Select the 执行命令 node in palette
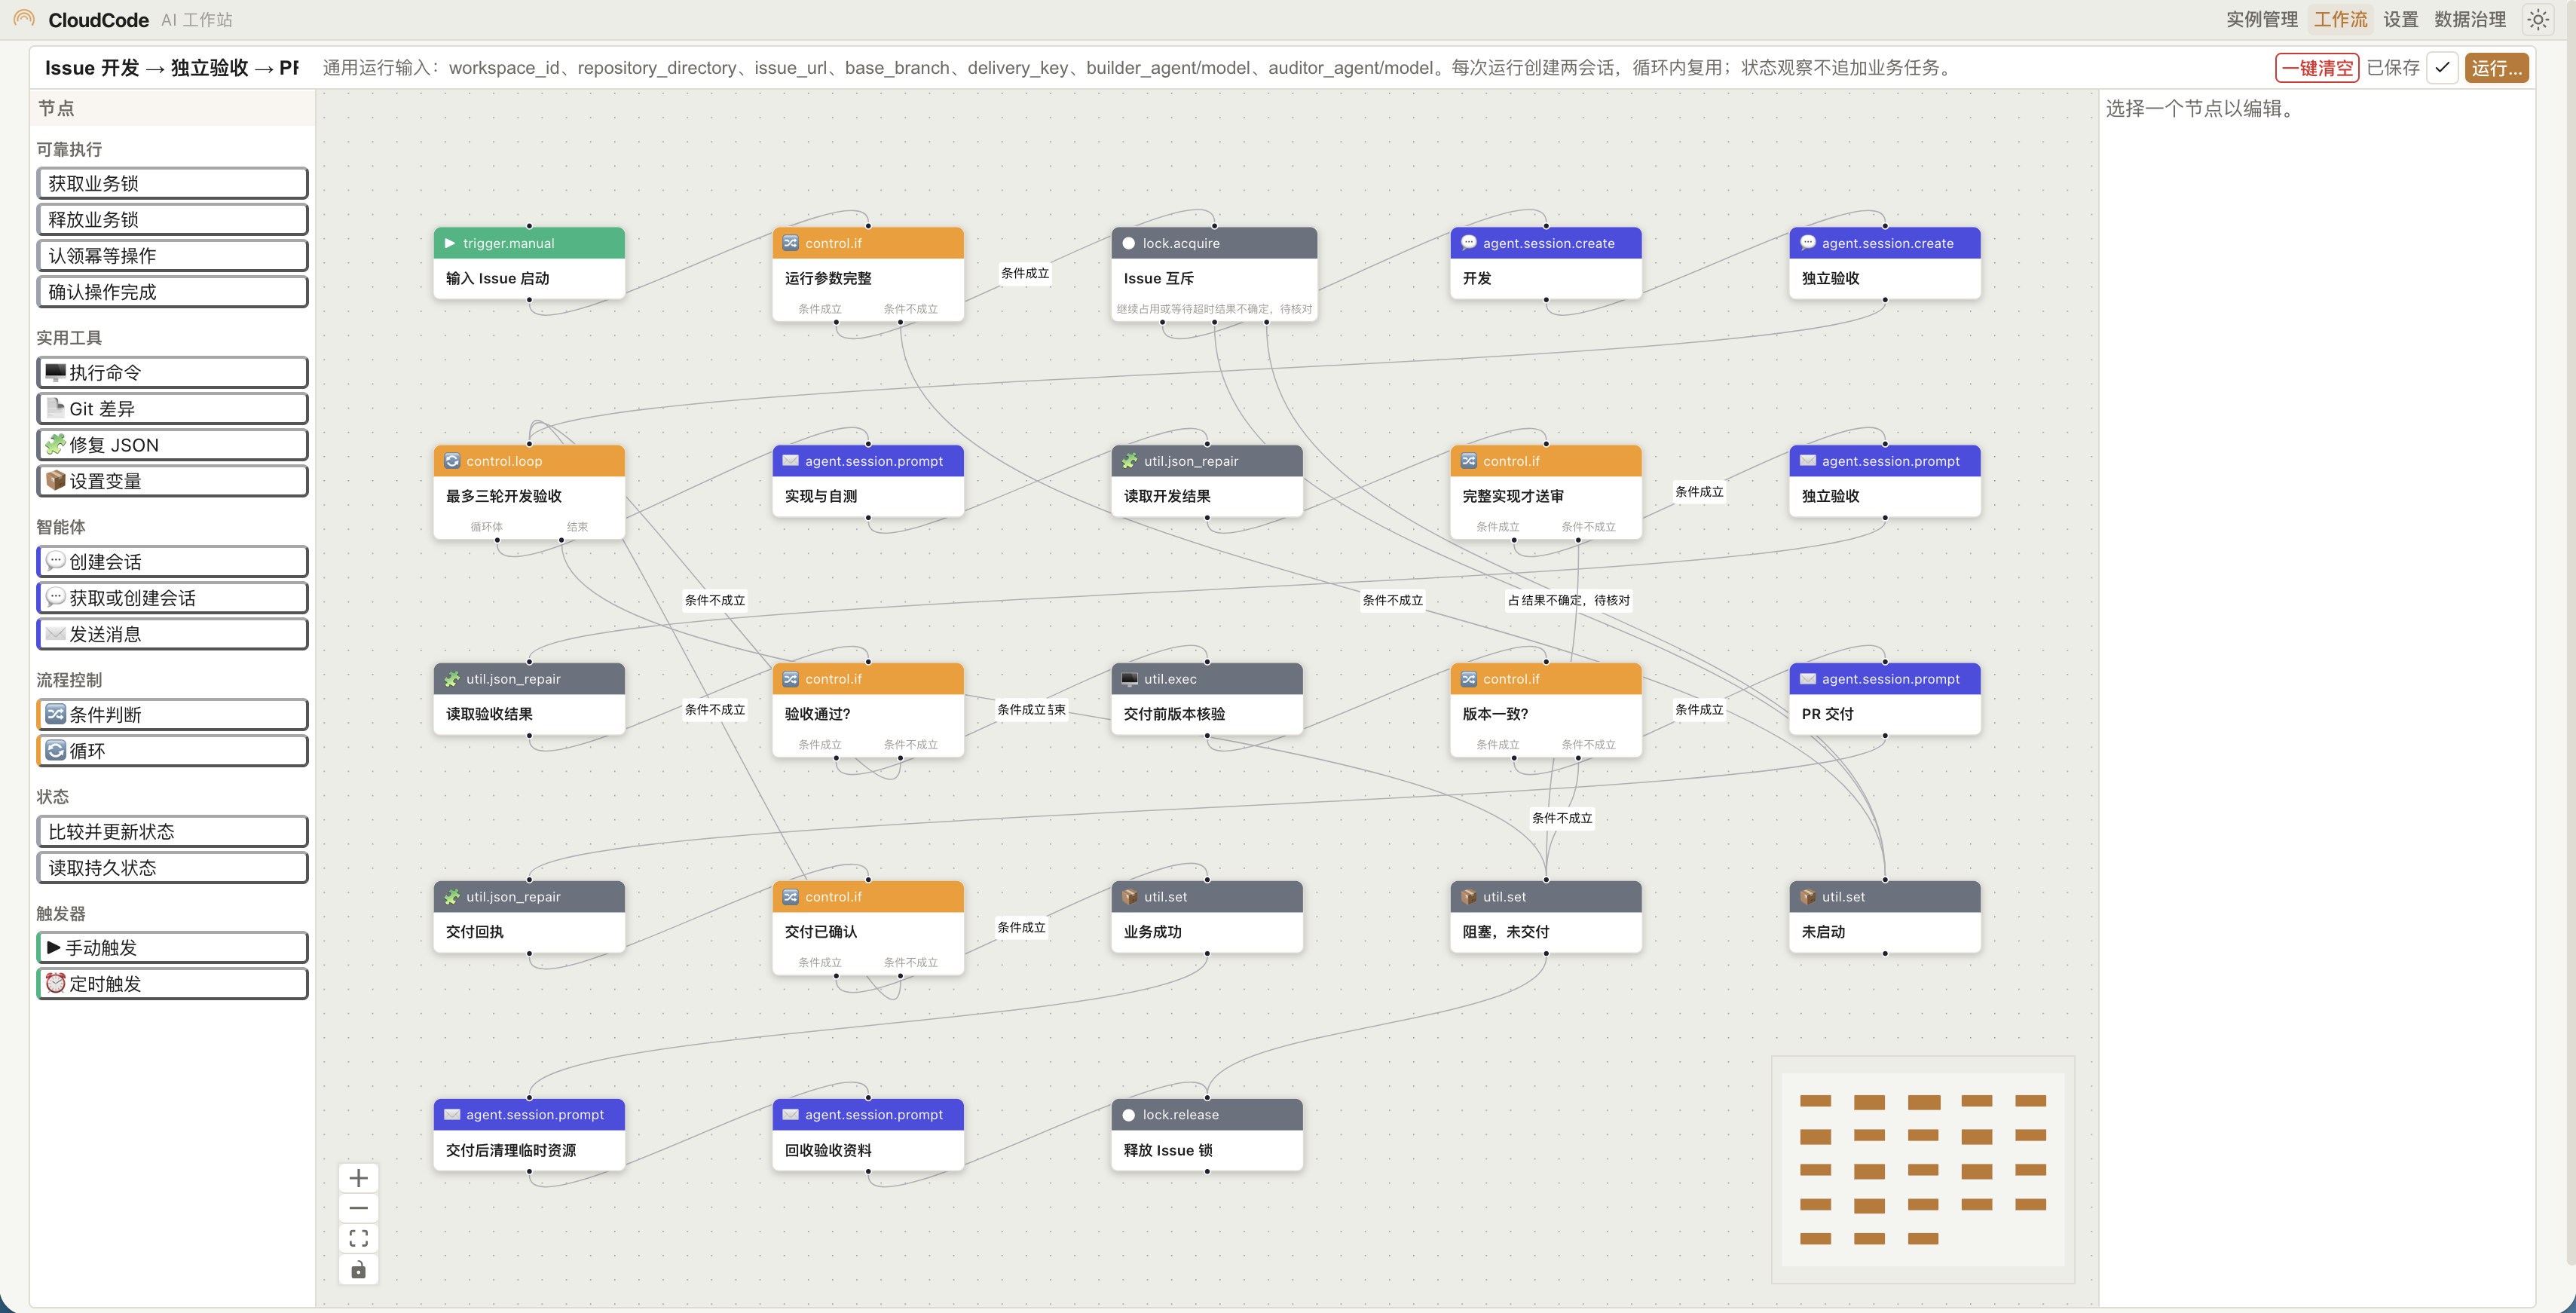 click(172, 372)
